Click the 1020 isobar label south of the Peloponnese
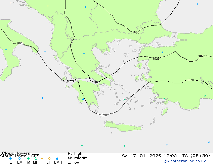 click(103, 115)
